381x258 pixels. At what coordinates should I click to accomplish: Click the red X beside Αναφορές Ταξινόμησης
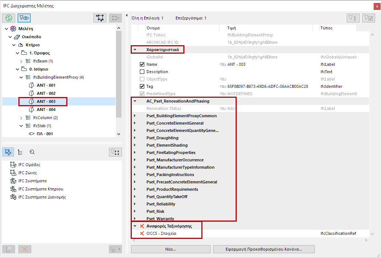(142, 226)
